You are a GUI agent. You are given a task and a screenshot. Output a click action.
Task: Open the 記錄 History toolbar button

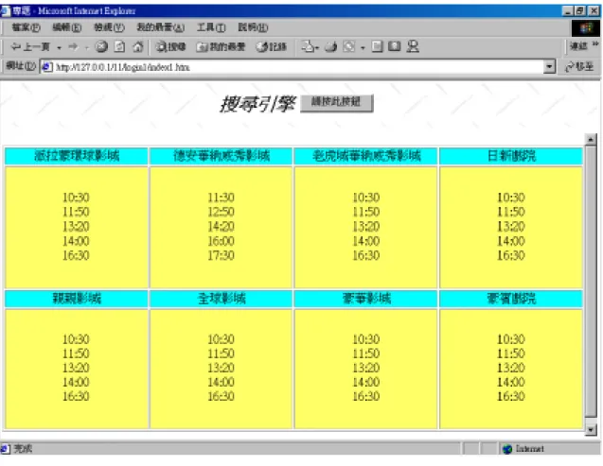coord(271,47)
